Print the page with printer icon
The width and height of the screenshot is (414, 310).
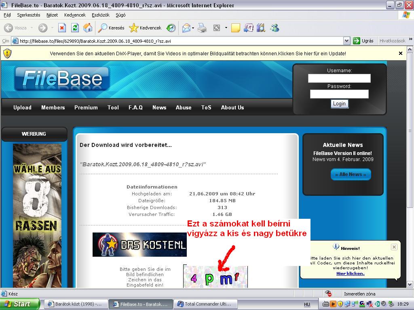click(202, 28)
